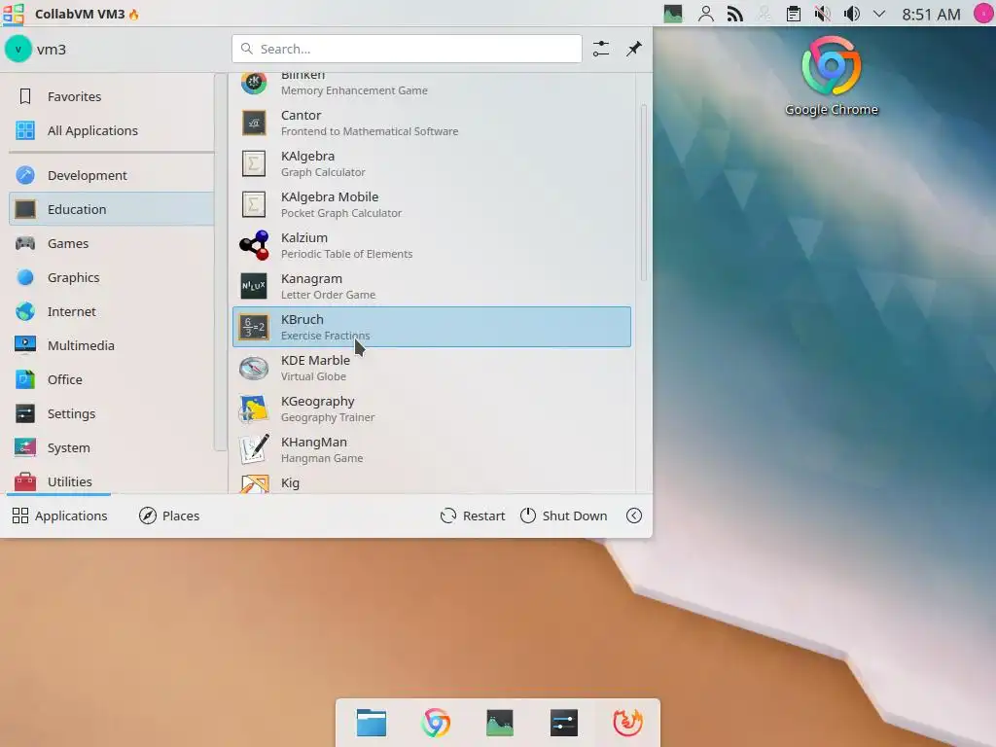The height and width of the screenshot is (747, 996).
Task: Browse the Graphics category
Action: (112, 277)
